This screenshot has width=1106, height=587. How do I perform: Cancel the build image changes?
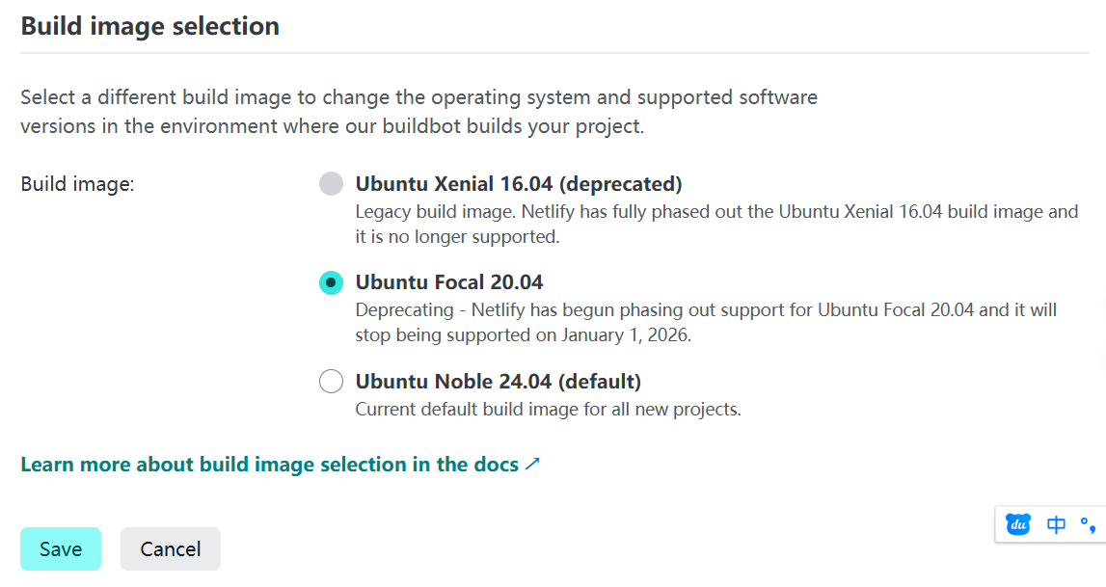click(170, 548)
